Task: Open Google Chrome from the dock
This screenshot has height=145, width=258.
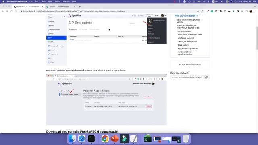Action: pyautogui.click(x=105, y=139)
